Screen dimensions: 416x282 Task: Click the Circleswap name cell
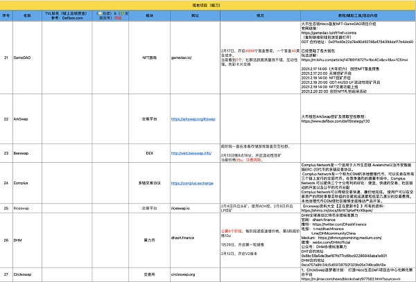[23, 274]
